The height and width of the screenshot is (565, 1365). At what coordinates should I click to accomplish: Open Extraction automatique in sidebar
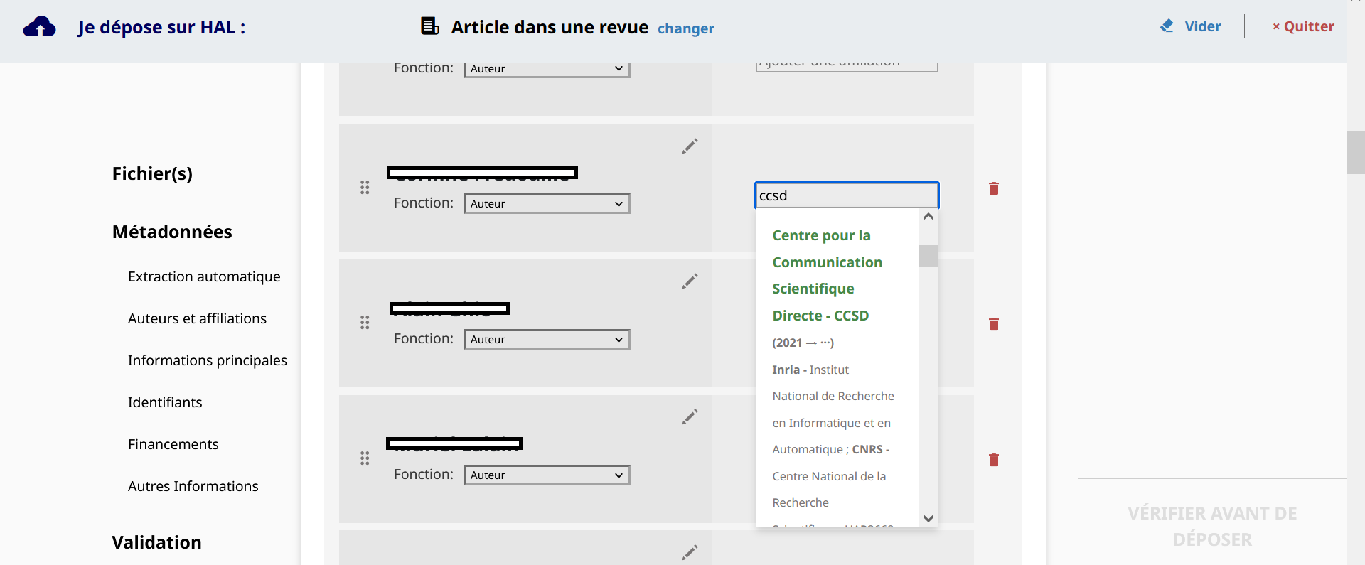[204, 276]
